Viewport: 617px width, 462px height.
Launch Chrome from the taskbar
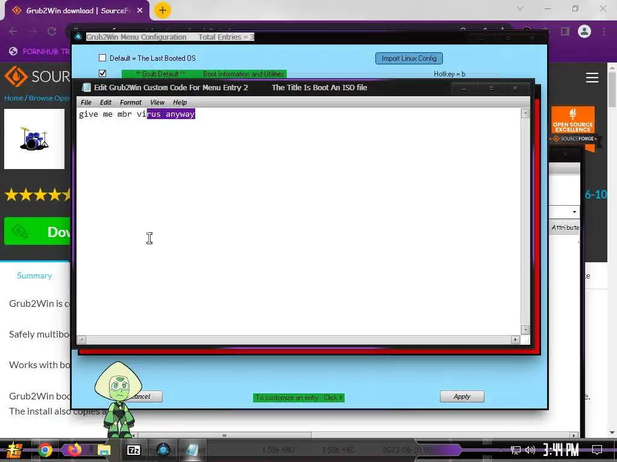45,450
